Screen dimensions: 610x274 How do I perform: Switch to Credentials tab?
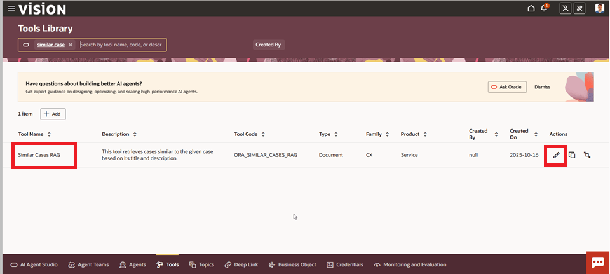pos(344,264)
